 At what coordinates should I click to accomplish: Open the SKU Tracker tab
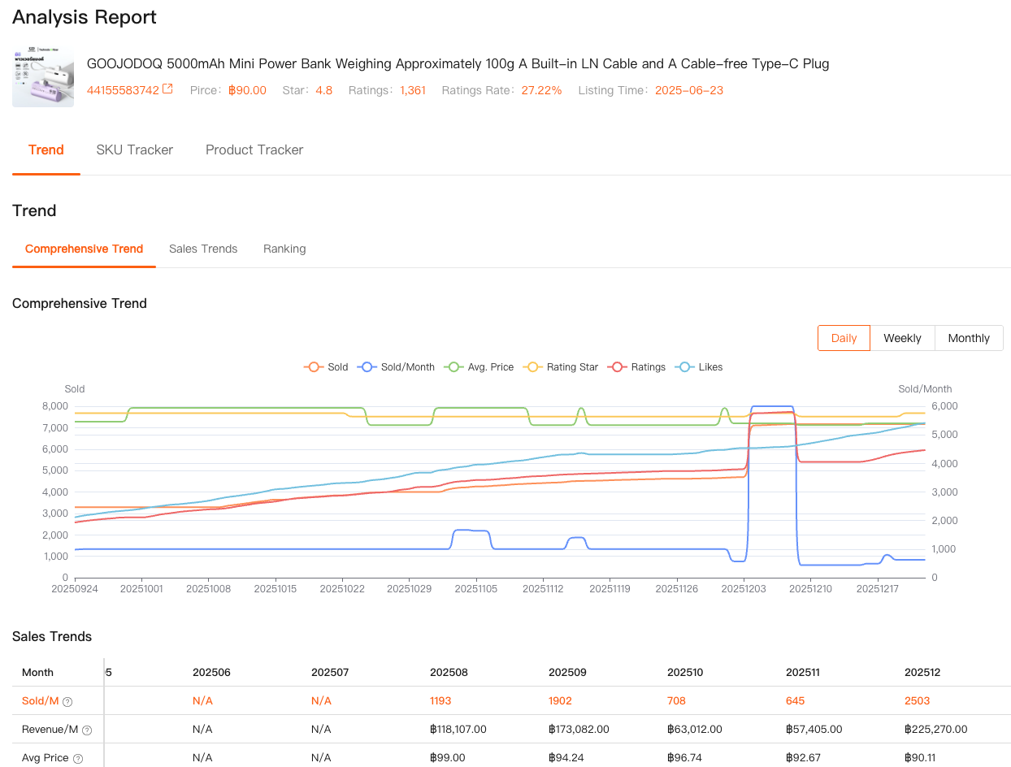(135, 149)
